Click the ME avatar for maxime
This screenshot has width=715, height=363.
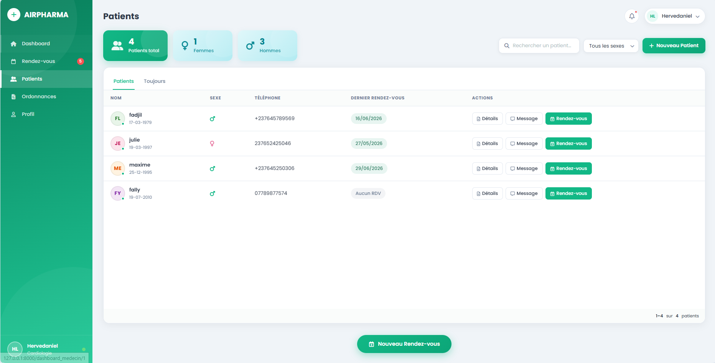(x=118, y=168)
